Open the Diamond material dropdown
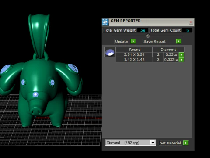Viewport: 210px width, 158px height. 153,143
